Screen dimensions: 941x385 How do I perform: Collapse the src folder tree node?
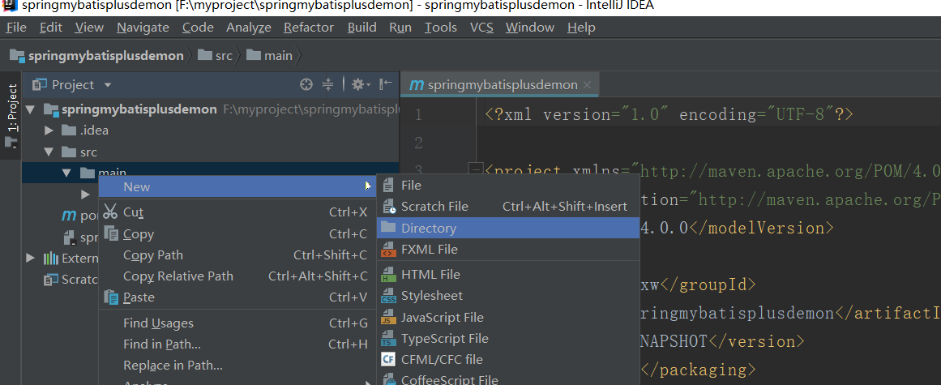49,152
